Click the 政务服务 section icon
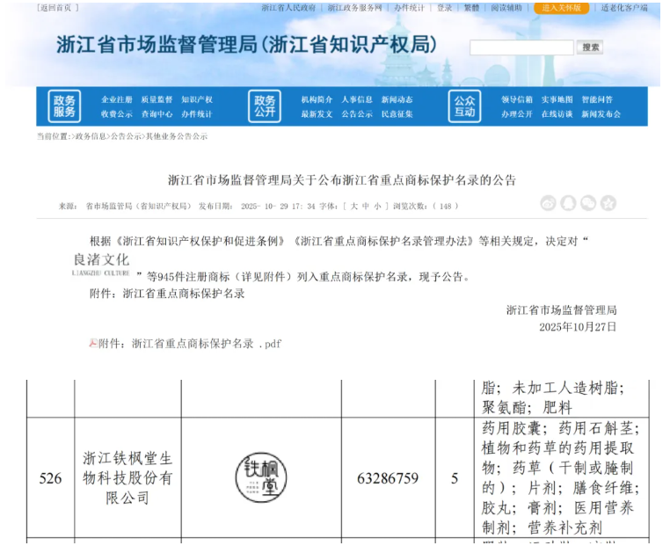670x553 pixels. (64, 106)
